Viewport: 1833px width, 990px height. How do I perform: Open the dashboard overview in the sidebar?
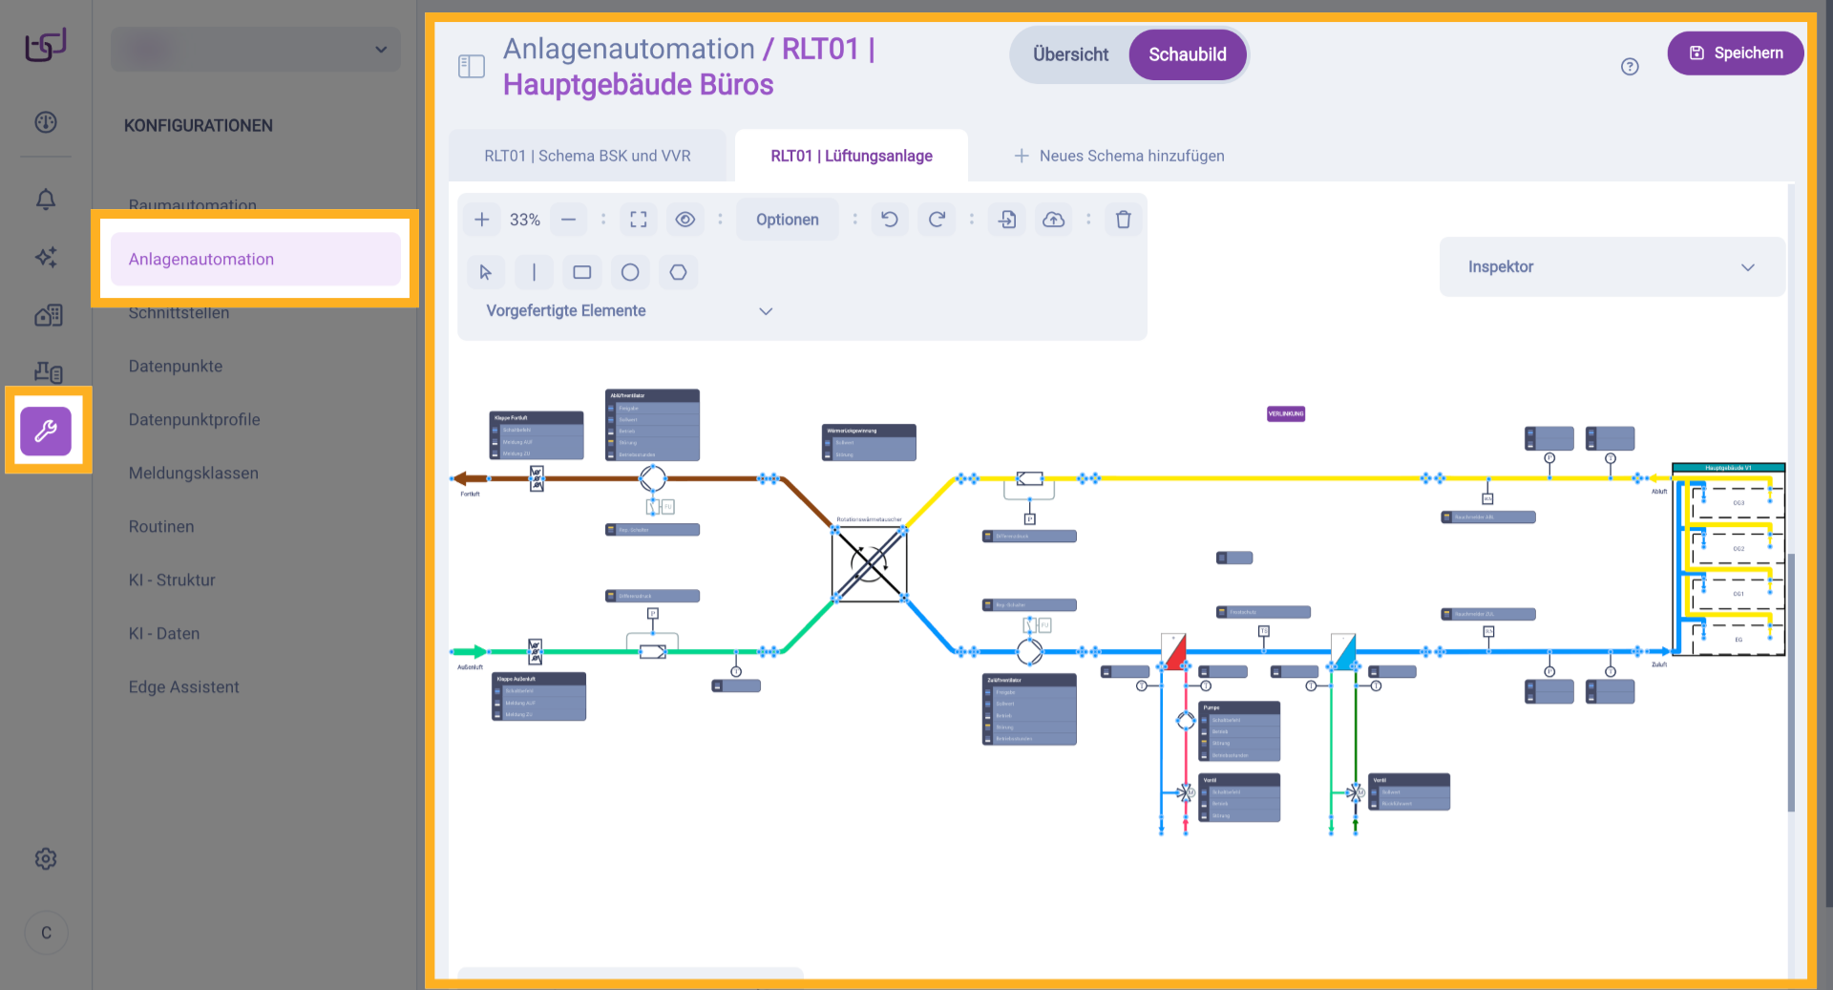tap(45, 123)
